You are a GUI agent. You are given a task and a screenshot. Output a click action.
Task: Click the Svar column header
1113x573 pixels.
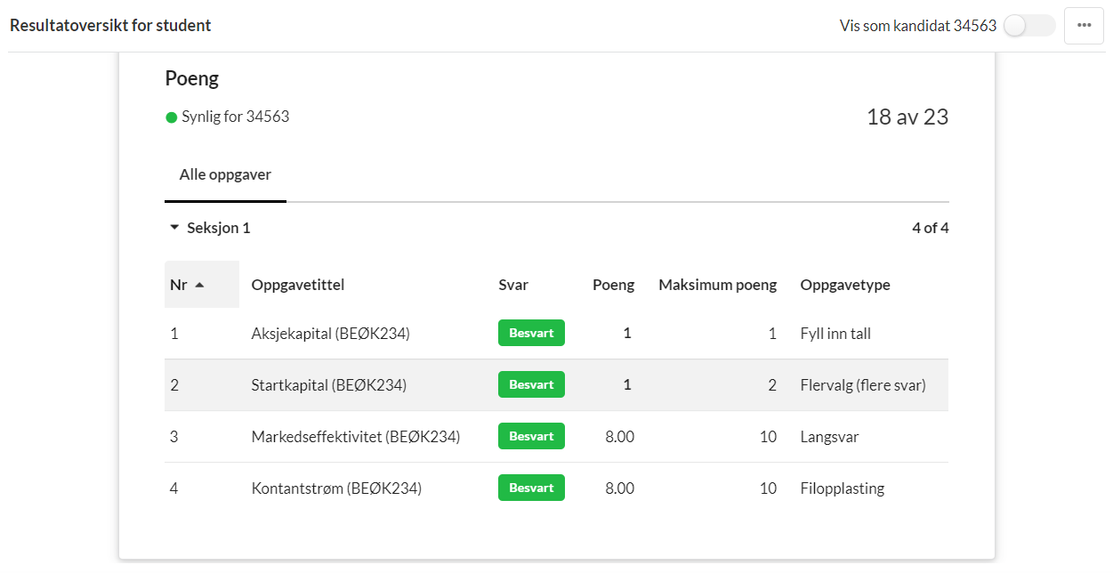tap(513, 285)
